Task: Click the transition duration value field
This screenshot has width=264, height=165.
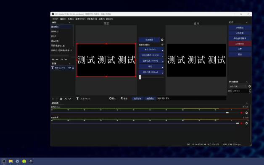Action: click(240, 91)
